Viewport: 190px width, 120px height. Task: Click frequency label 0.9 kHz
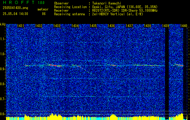coord(2,69)
